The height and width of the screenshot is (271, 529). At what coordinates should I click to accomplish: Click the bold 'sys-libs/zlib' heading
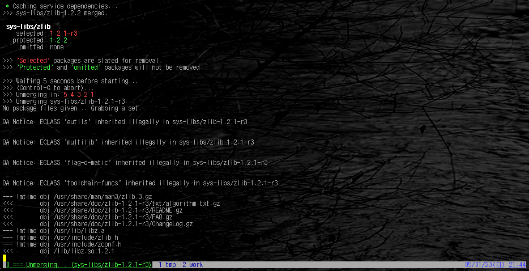tap(28, 27)
